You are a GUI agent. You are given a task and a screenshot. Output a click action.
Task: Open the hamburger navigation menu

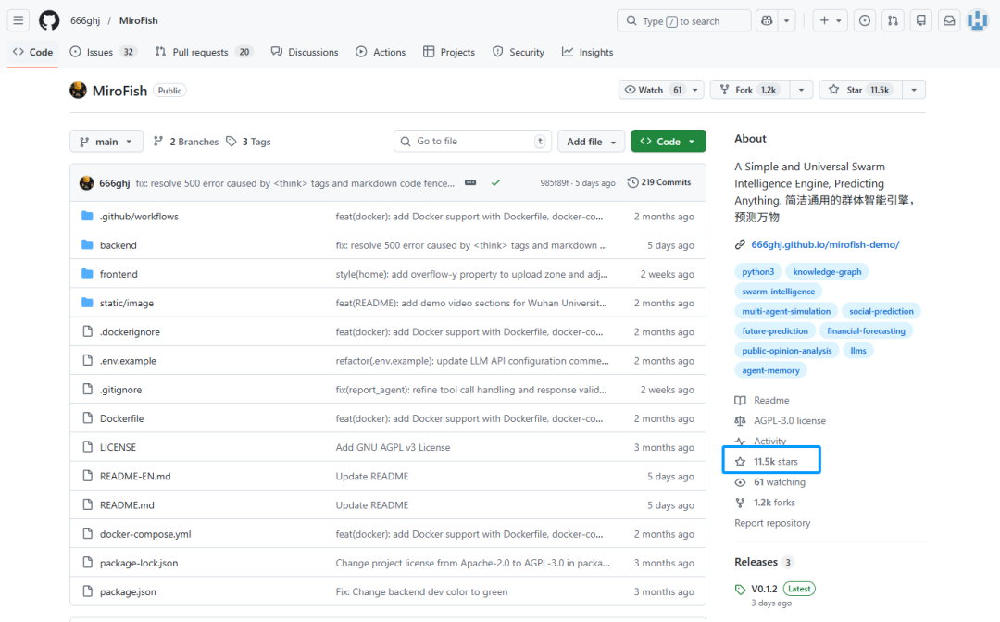[19, 20]
